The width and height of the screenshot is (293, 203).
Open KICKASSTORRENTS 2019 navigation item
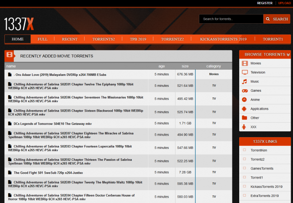(223, 39)
